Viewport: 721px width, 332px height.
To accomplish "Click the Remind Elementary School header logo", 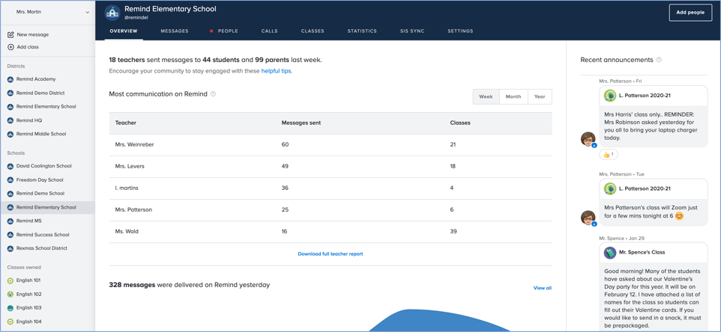I will (112, 13).
